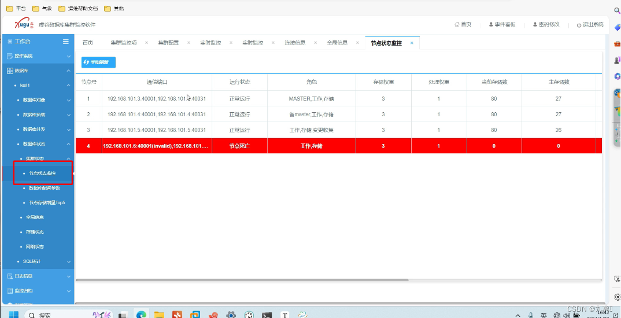Open 节点状态监控 in sidebar menu
The height and width of the screenshot is (318, 621).
click(x=42, y=173)
